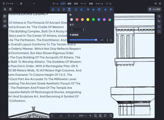Switch to the 保護 tab

(91, 4)
